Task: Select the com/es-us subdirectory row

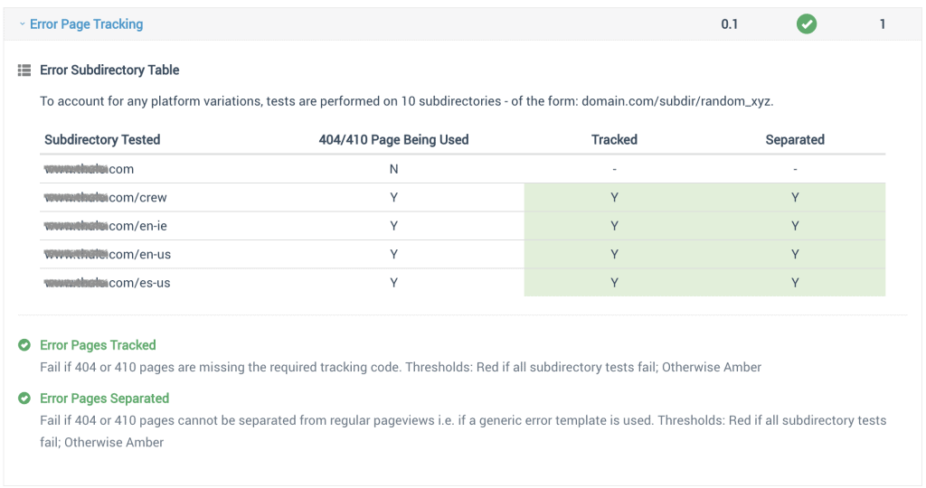Action: [462, 283]
